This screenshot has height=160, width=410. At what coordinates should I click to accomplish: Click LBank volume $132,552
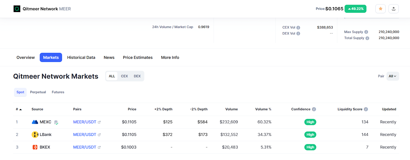[x=229, y=134]
